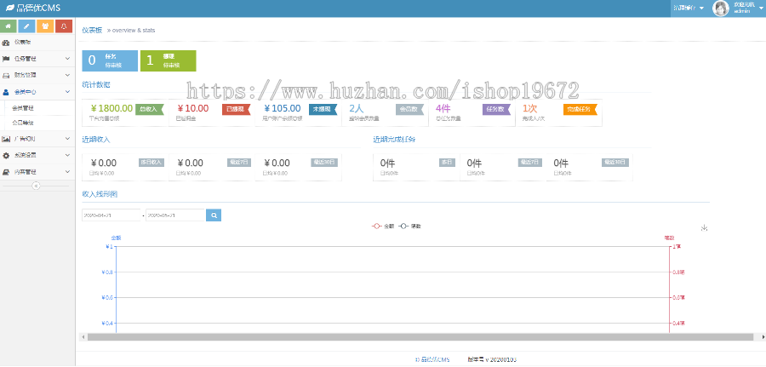Click the printer icon for 财务管理
The image size is (766, 367).
pos(6,76)
